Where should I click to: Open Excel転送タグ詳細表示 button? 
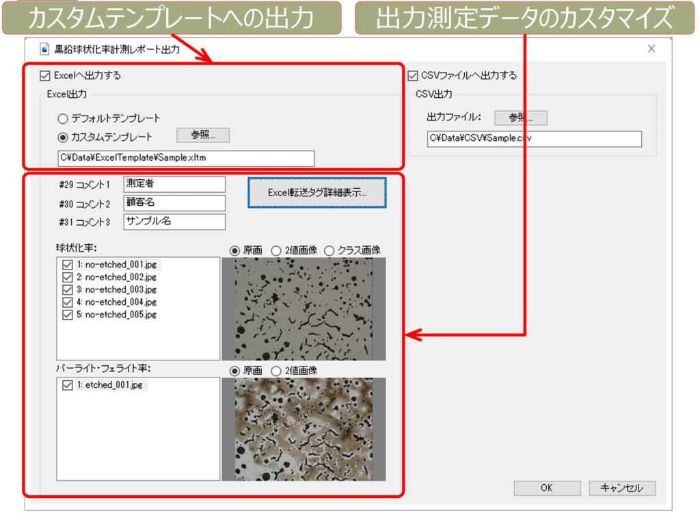317,193
